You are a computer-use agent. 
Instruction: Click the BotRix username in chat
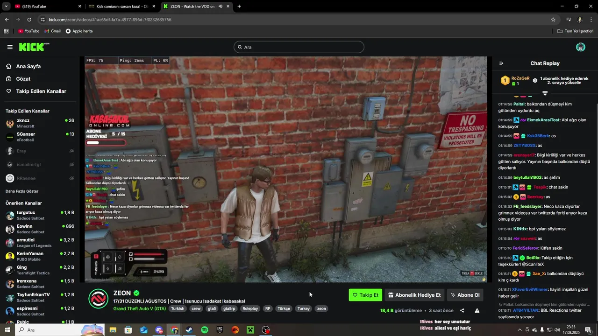[x=534, y=258]
